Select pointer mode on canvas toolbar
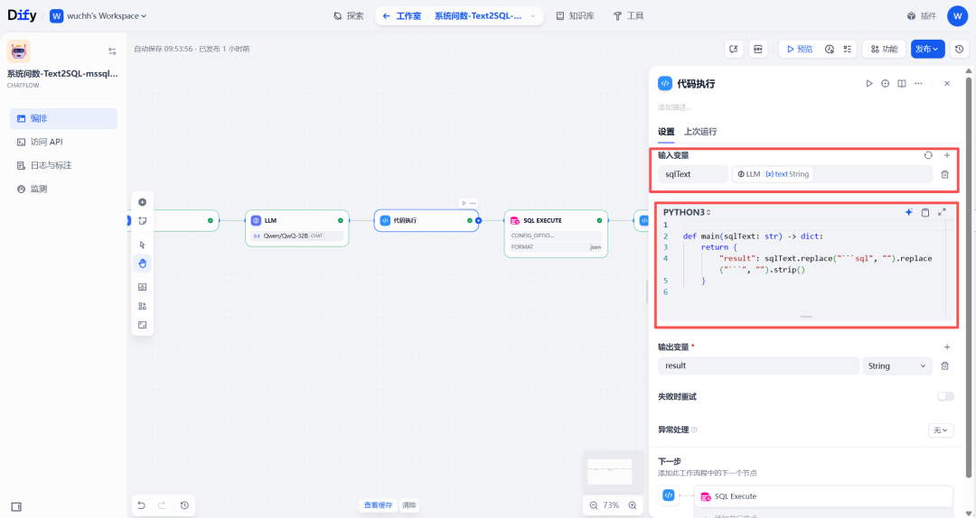The image size is (976, 518). pyautogui.click(x=142, y=245)
